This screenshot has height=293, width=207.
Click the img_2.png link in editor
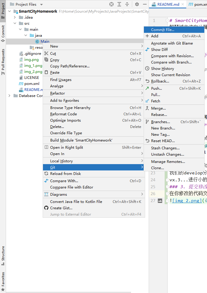point(187,201)
